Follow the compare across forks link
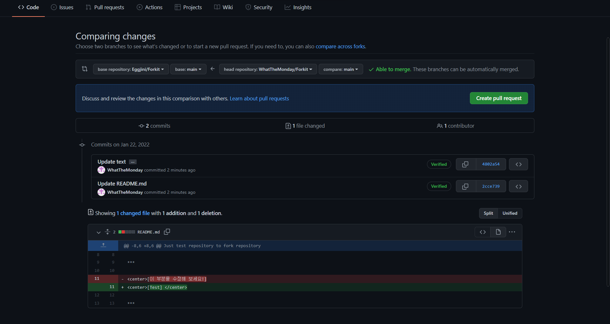The image size is (610, 324). [340, 46]
